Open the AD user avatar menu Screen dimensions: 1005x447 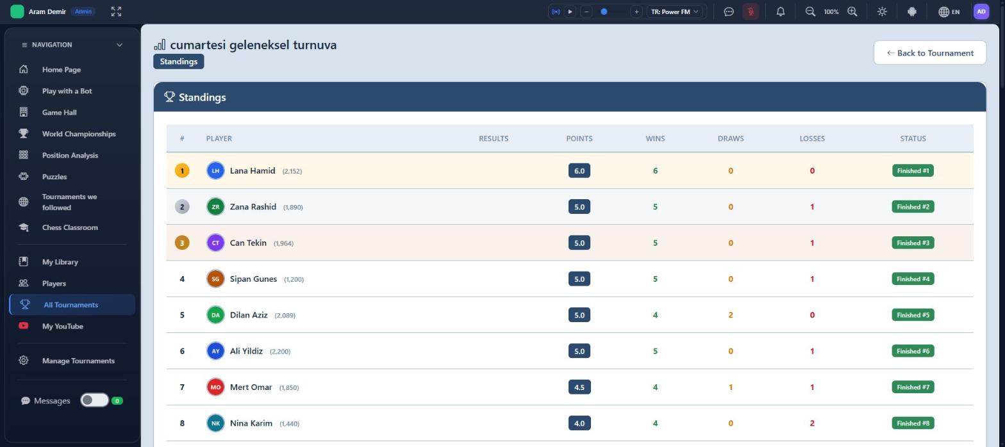pos(981,12)
